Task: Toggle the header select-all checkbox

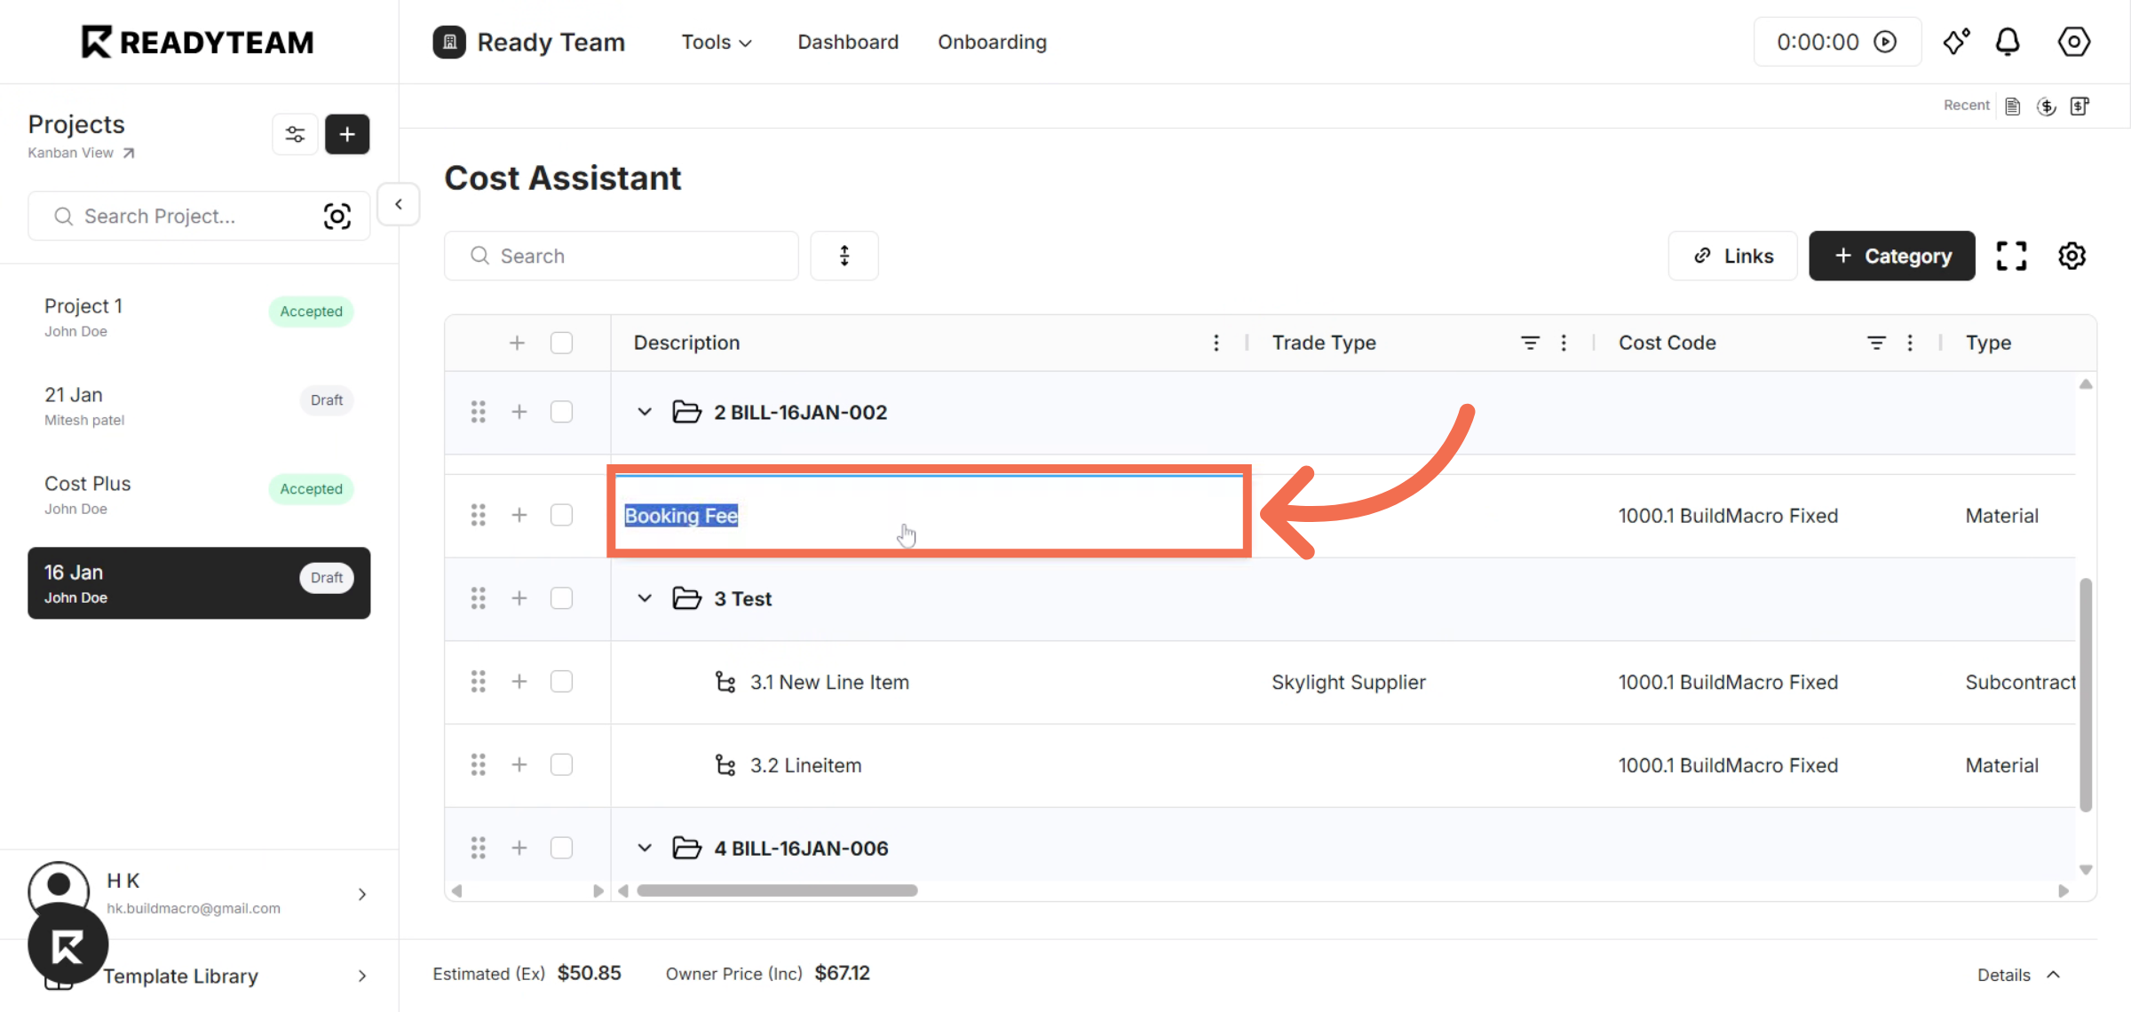Action: (x=561, y=343)
